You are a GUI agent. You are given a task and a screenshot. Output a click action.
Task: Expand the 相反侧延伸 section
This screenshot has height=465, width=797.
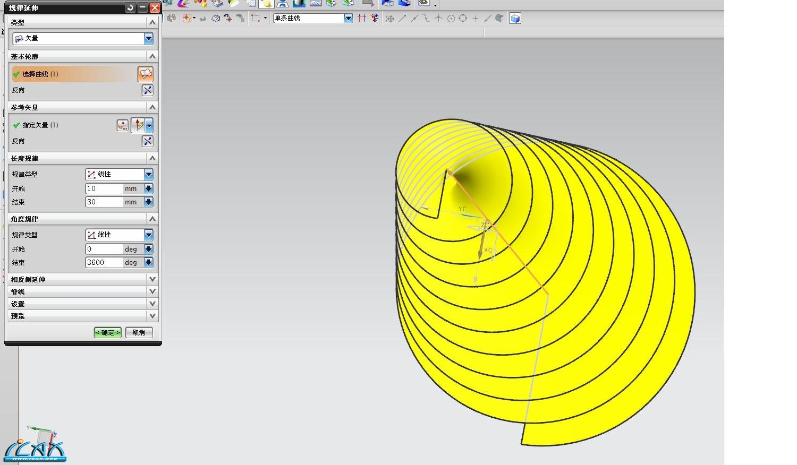152,279
